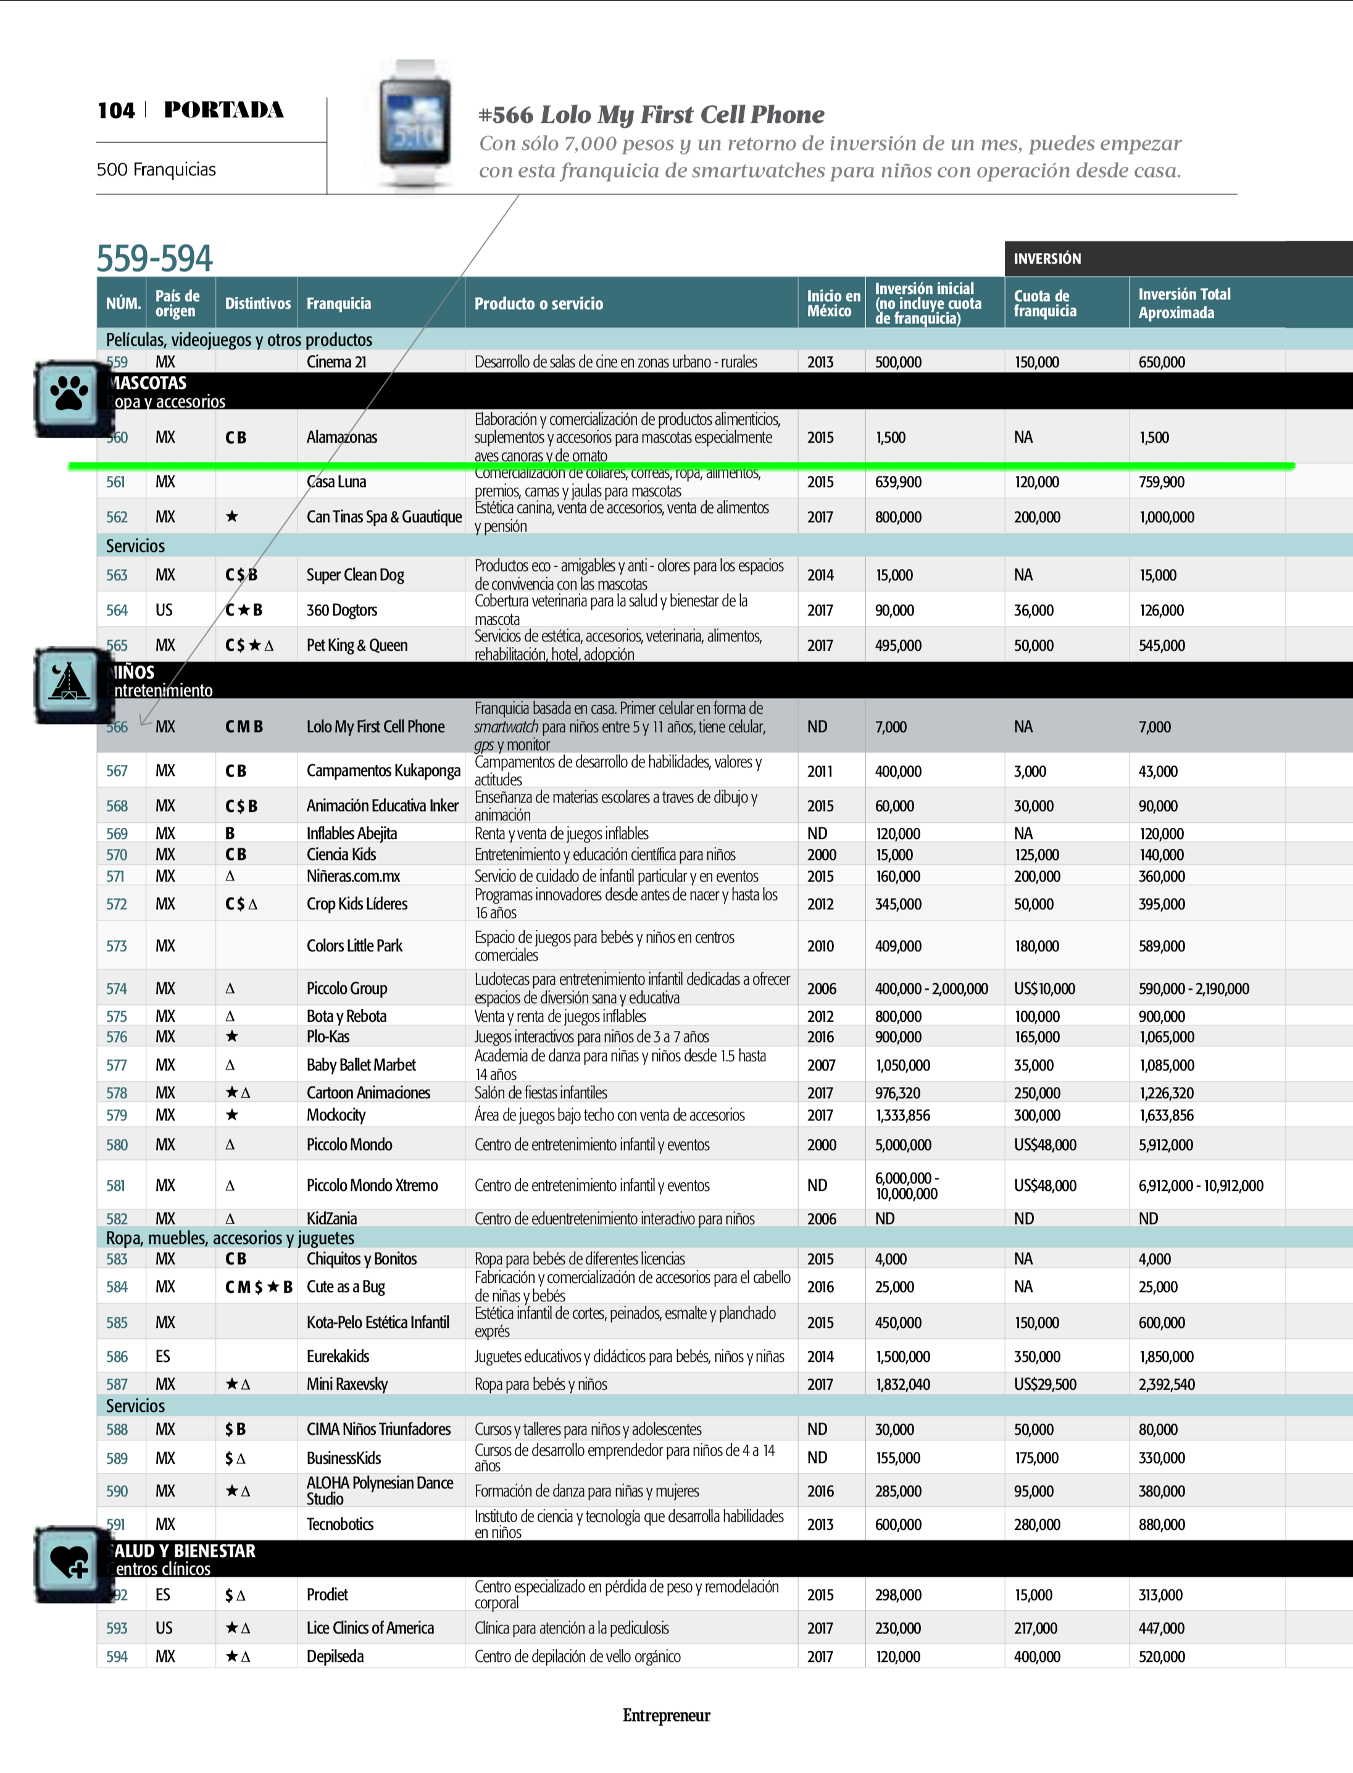The height and width of the screenshot is (1773, 1353).
Task: Click the '6,912,000 - 10,912,000' investment value
Action: 1201,1186
